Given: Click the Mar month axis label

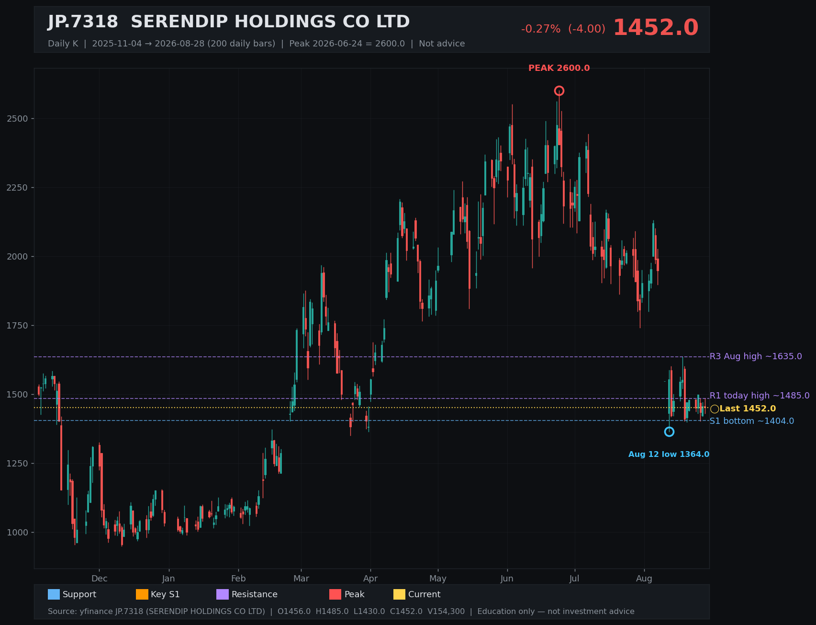Looking at the screenshot, I should 301,579.
